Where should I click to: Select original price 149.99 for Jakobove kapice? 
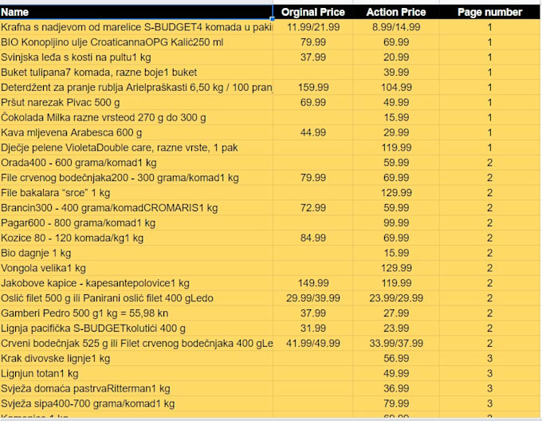(312, 283)
